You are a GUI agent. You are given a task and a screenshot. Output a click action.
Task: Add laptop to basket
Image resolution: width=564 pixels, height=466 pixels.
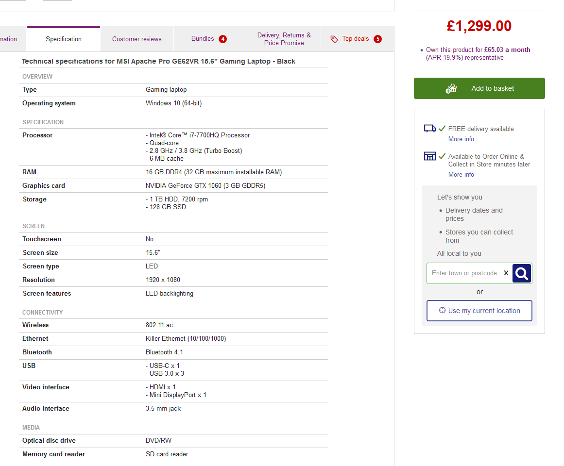[x=479, y=88]
